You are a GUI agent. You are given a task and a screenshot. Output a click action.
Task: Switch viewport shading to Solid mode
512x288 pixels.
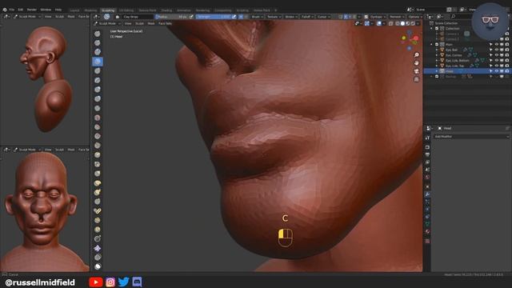click(402, 23)
